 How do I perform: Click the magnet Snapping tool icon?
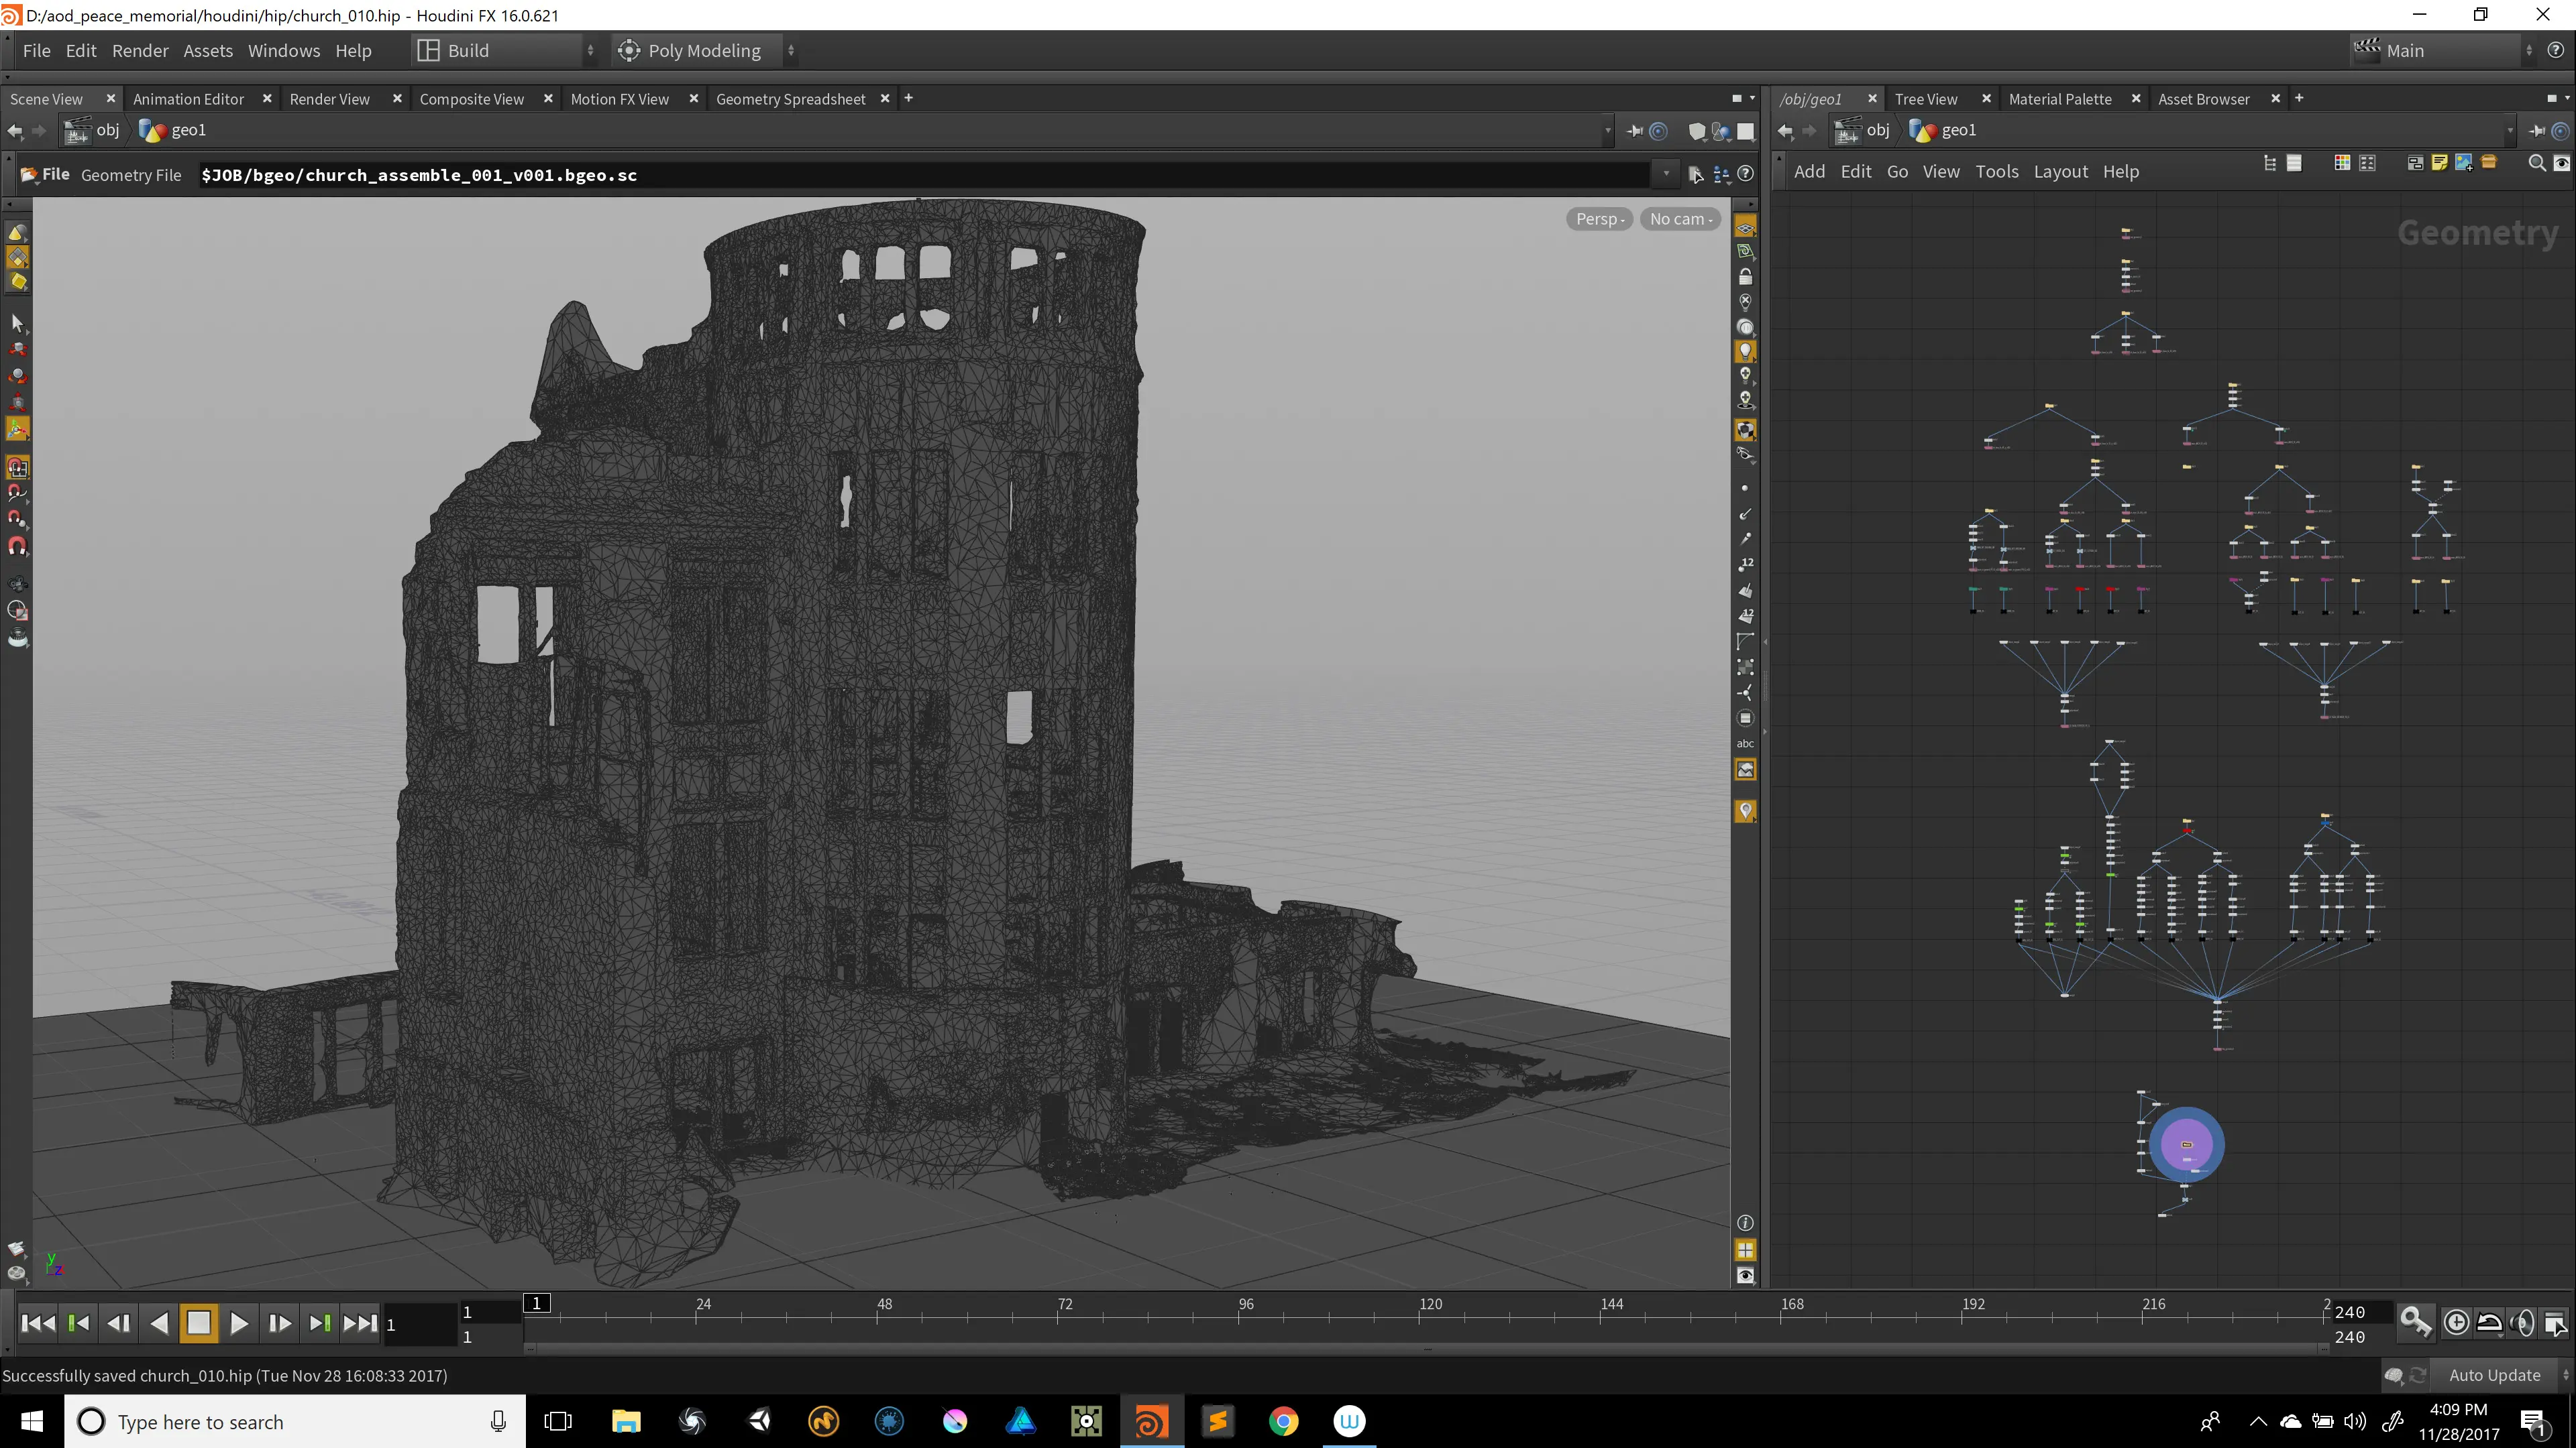click(x=17, y=546)
